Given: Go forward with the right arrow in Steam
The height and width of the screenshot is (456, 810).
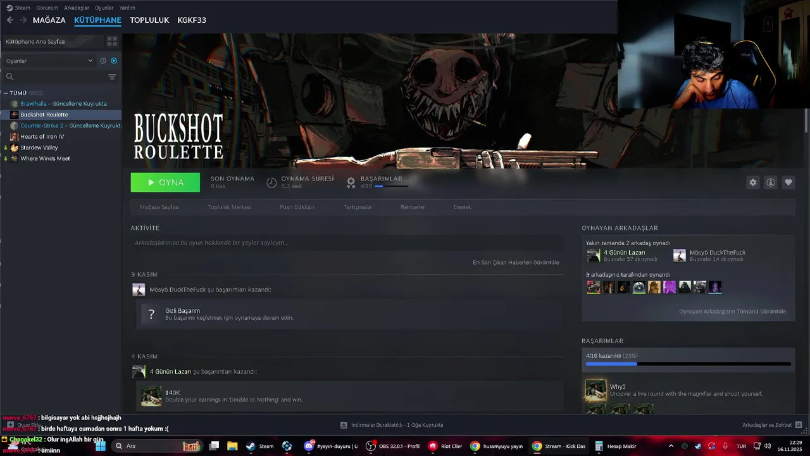Looking at the screenshot, I should click(x=23, y=20).
